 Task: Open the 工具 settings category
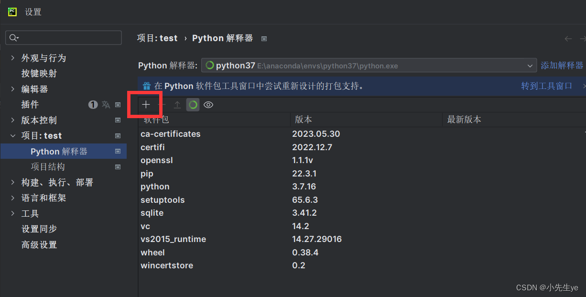tap(30, 213)
